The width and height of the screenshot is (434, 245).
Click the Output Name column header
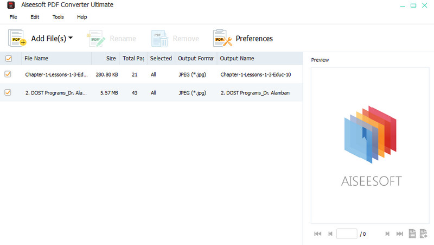tap(237, 59)
